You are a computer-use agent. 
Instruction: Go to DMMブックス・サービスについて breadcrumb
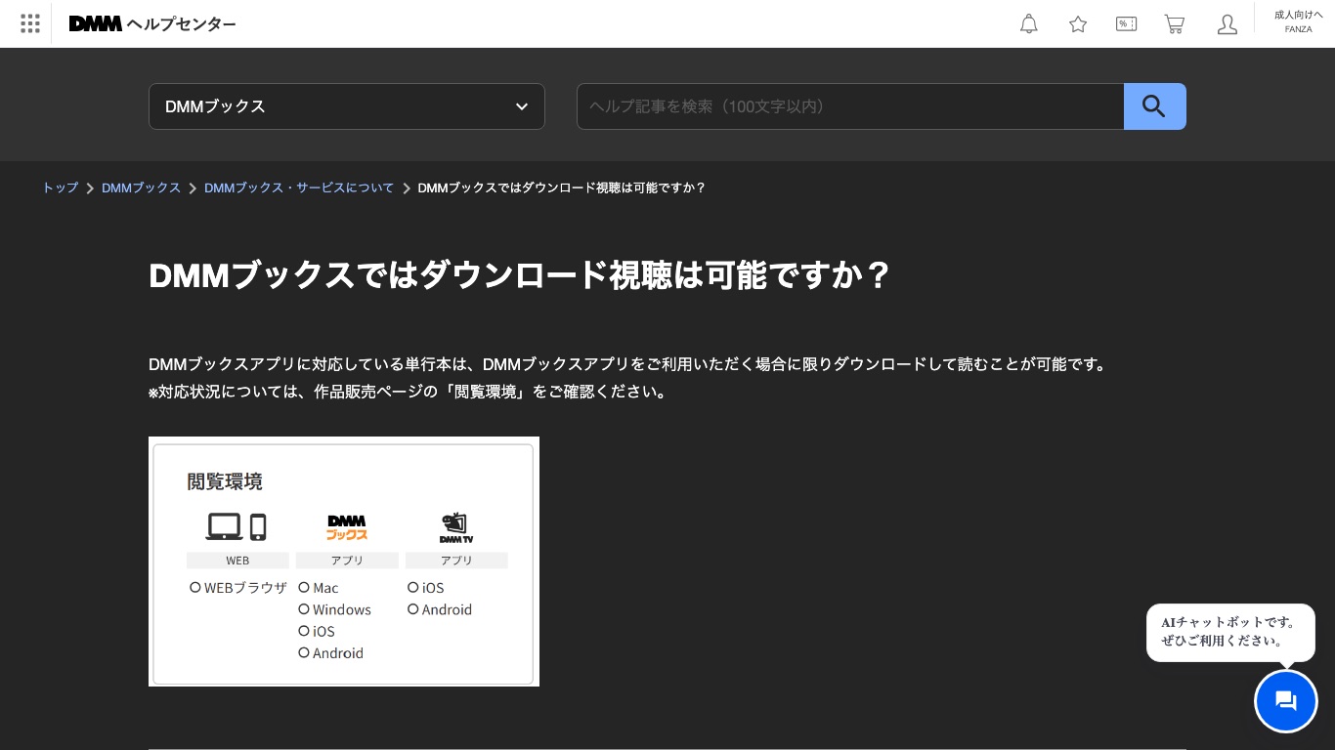(299, 187)
